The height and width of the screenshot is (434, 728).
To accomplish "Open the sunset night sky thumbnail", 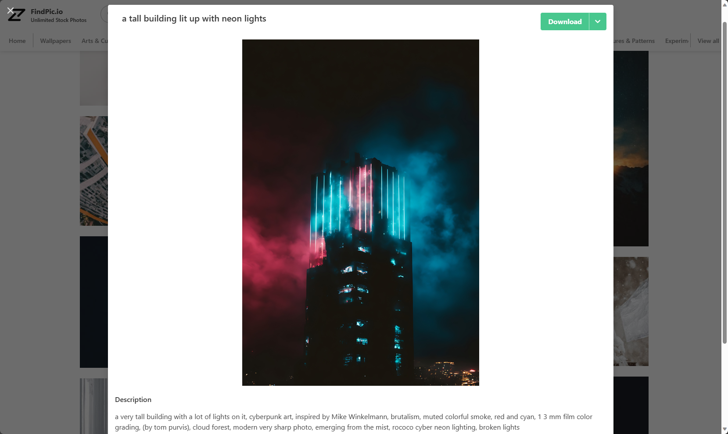I will (x=631, y=149).
